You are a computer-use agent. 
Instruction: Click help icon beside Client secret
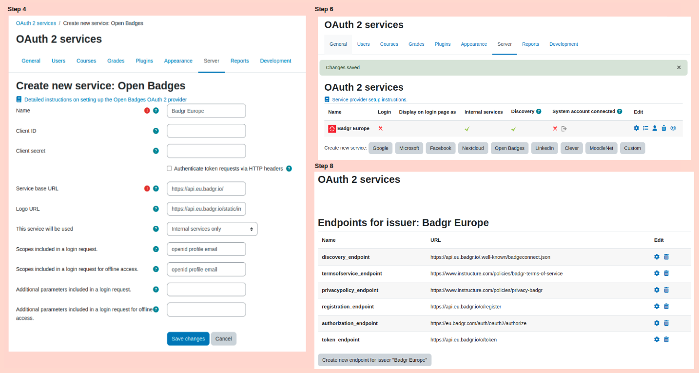click(x=156, y=151)
